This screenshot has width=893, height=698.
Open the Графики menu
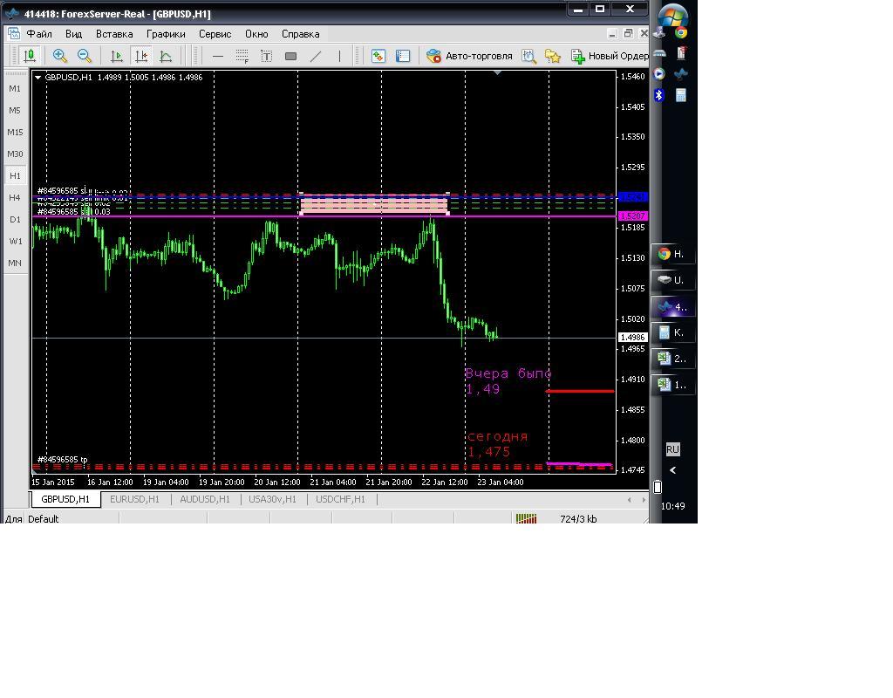[x=166, y=34]
